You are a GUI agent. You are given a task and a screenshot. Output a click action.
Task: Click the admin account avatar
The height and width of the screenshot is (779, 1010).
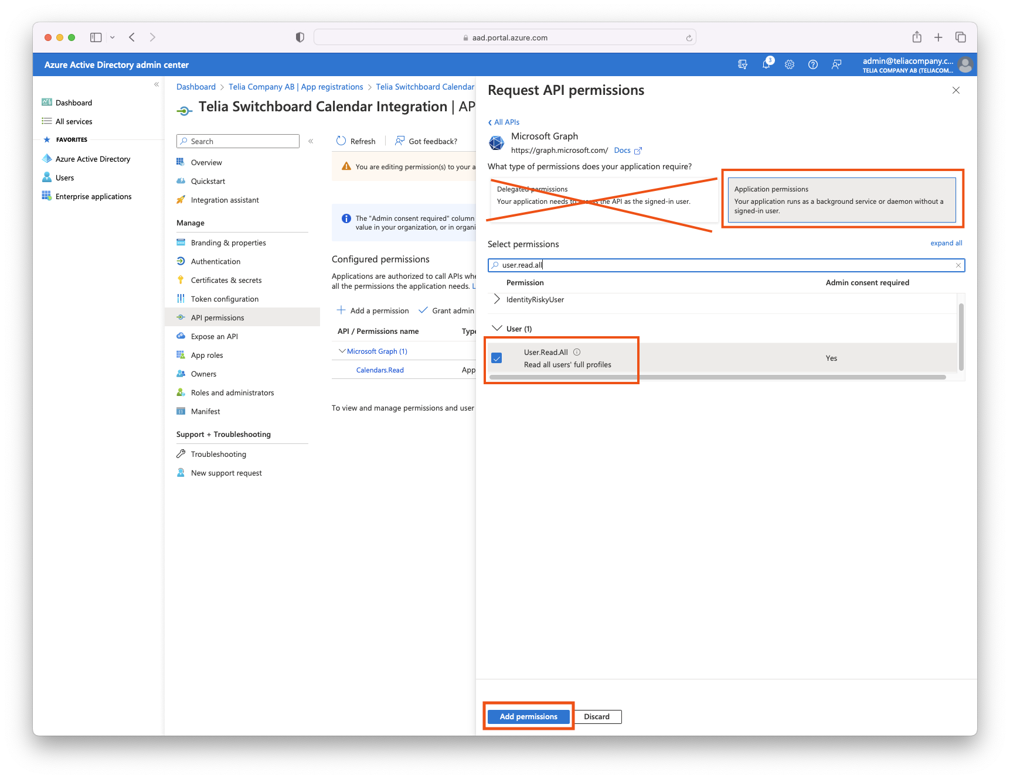[x=965, y=64]
